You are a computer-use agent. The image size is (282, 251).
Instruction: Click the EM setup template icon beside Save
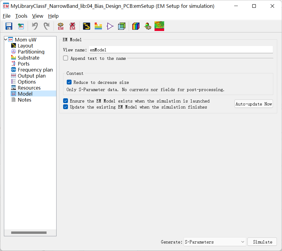click(21, 26)
